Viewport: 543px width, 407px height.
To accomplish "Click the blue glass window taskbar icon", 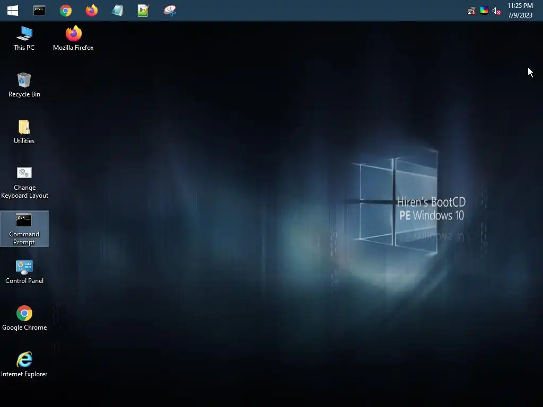I will (117, 11).
